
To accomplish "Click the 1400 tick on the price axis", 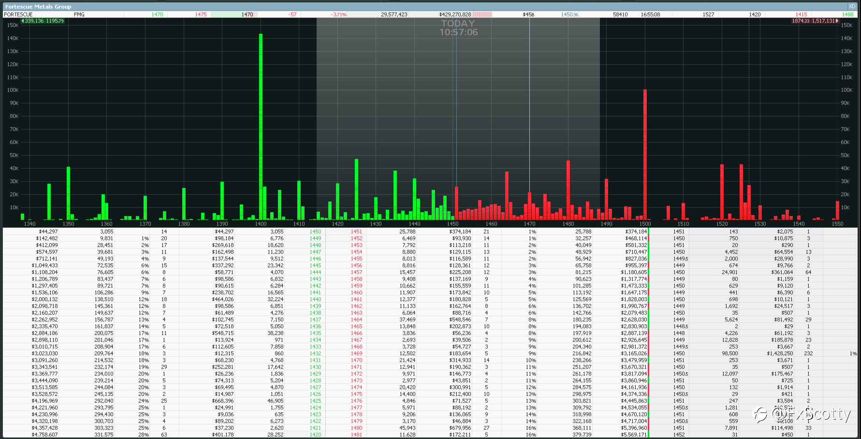I will click(261, 224).
